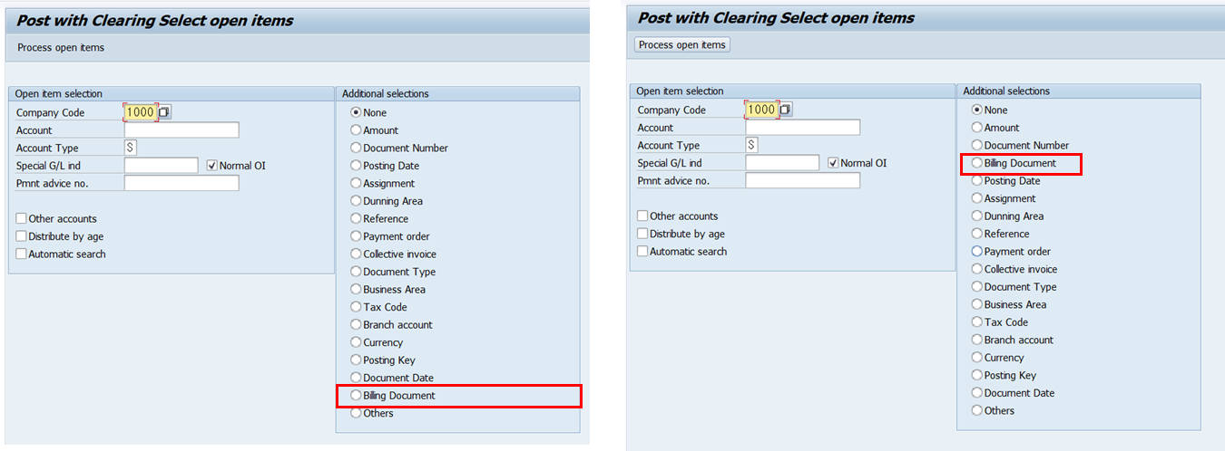Click Process open items button in right window
Image resolution: width=1225 pixels, height=451 pixels.
pos(682,45)
